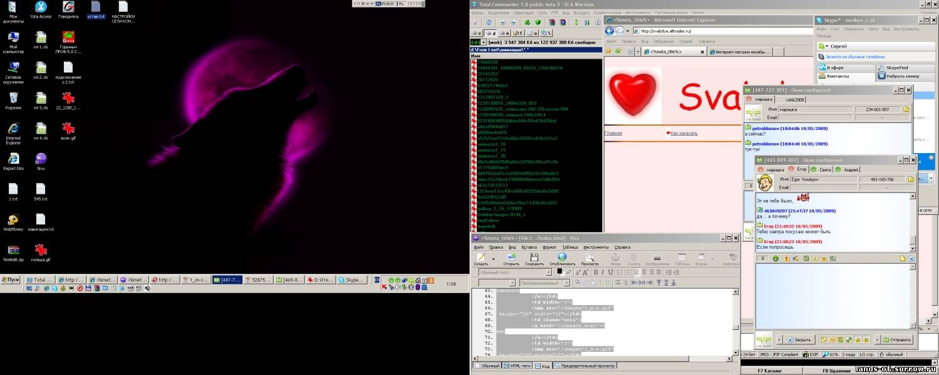Screen dimensions: 939x375
Task: Click the Сохранить (Save) icon in Nvu
Action: click(x=534, y=258)
